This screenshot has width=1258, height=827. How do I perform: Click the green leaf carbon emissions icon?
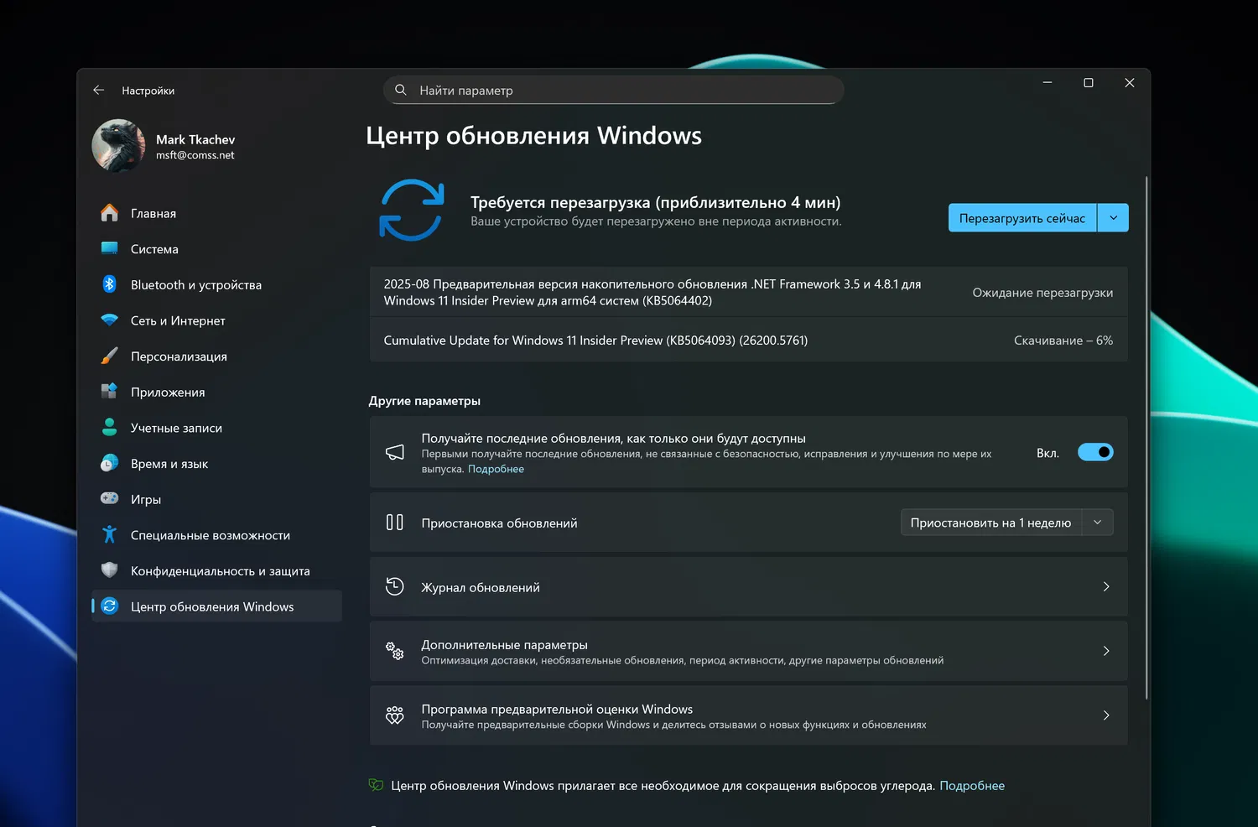376,785
